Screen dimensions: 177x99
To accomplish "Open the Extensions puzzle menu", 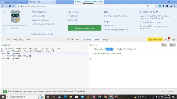I will 163,6.
